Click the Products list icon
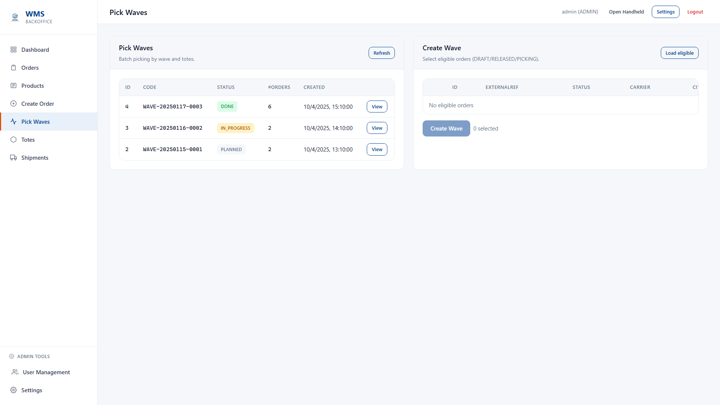Viewport: 720px width, 405px height. (x=13, y=85)
